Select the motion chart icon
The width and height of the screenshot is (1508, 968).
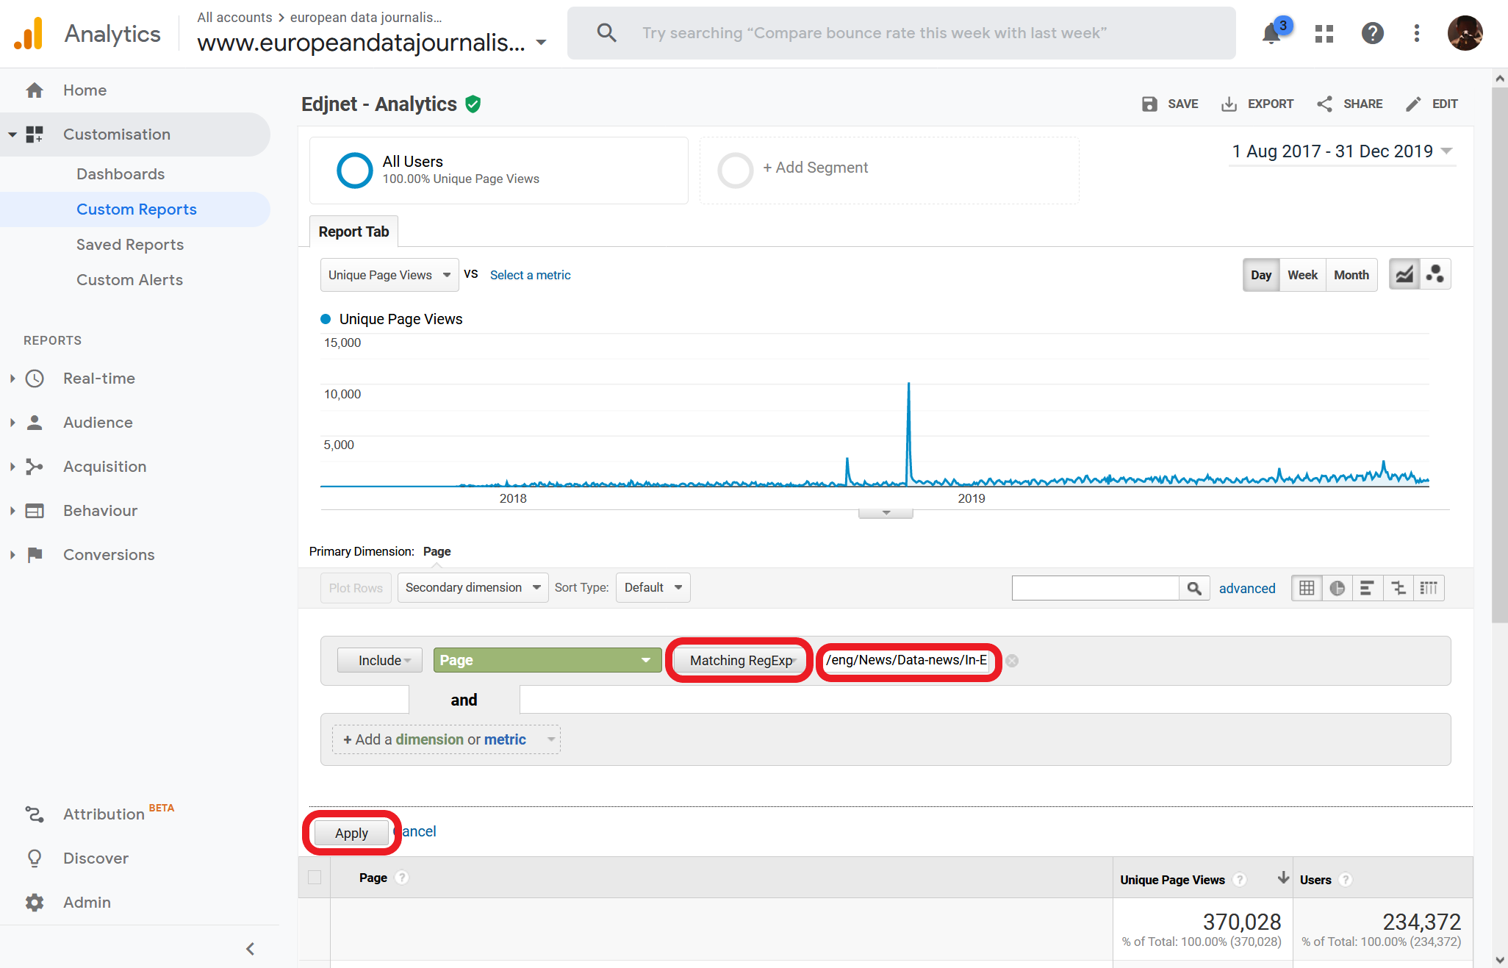(x=1435, y=274)
